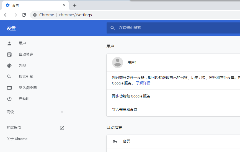Open the 了解详情 link
The height and width of the screenshot is (152, 240).
[143, 83]
